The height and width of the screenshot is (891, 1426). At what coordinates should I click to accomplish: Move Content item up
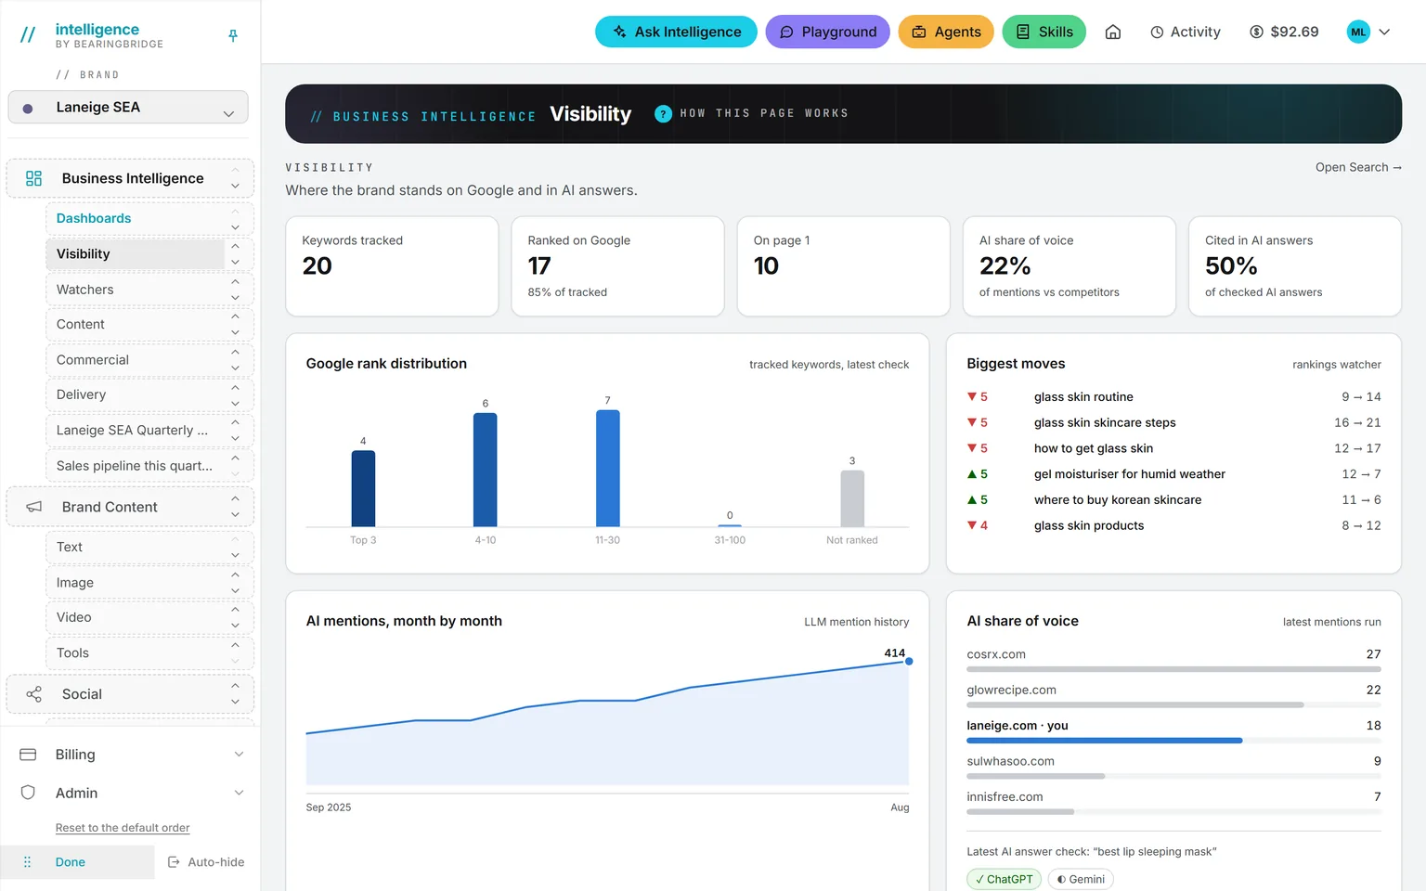(x=235, y=316)
